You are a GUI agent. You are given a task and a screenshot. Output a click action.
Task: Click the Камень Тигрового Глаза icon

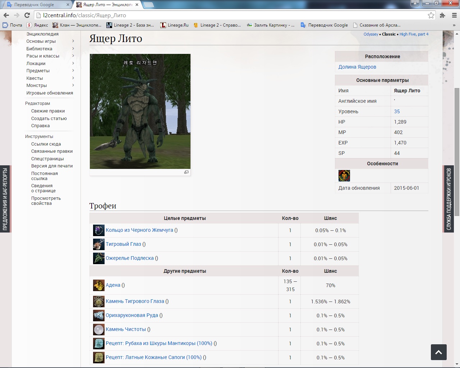click(99, 302)
